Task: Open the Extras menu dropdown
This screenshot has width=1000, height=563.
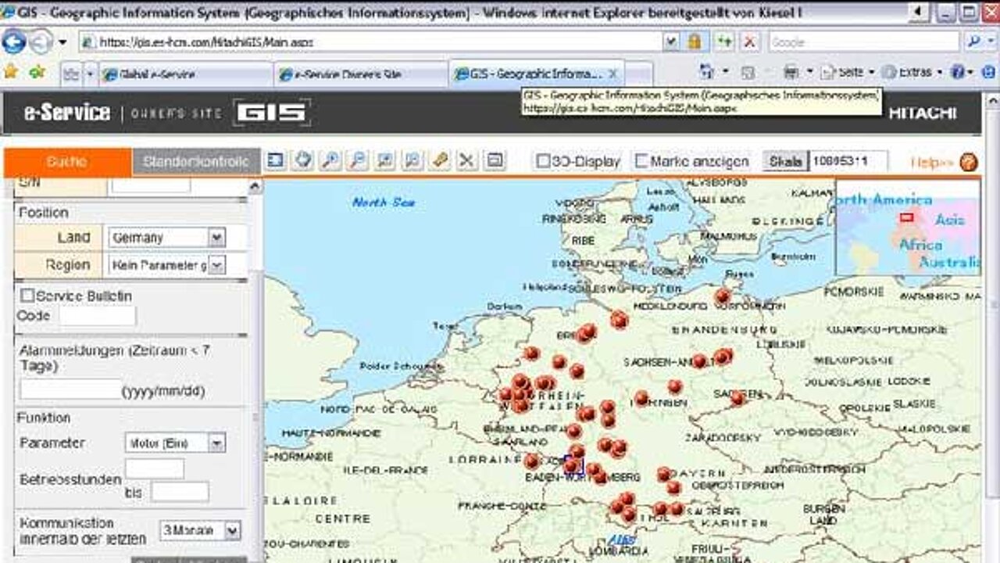Action: (x=911, y=72)
